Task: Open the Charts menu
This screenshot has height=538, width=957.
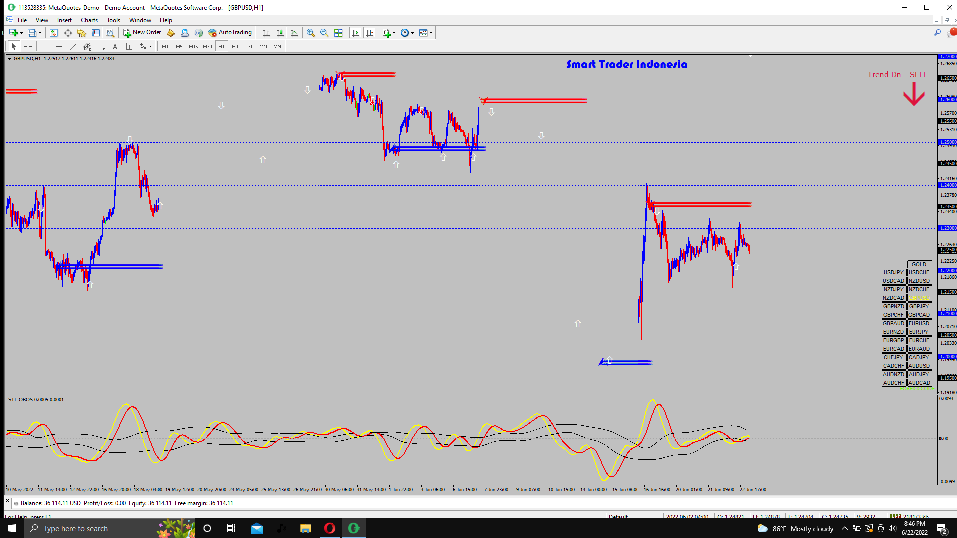Action: pos(89,20)
